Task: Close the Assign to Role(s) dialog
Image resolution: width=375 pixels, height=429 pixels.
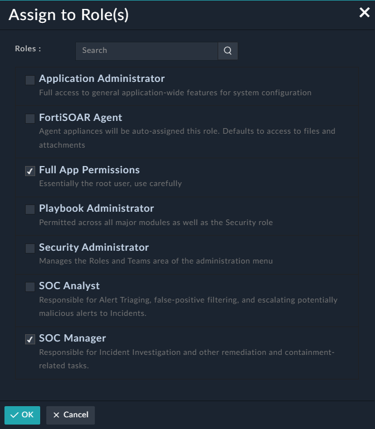Action: click(364, 13)
